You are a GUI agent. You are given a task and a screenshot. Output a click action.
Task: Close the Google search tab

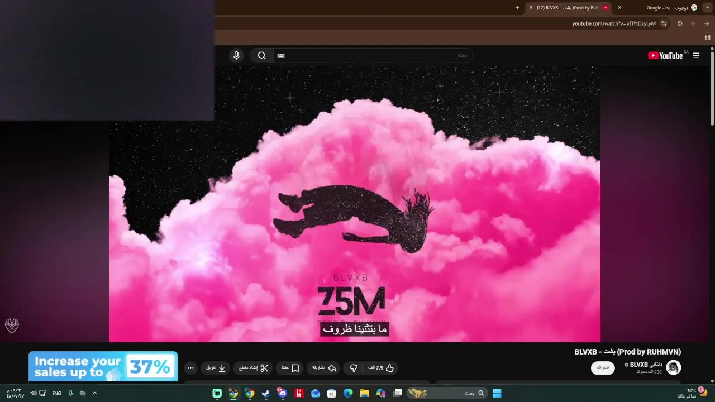point(619,8)
